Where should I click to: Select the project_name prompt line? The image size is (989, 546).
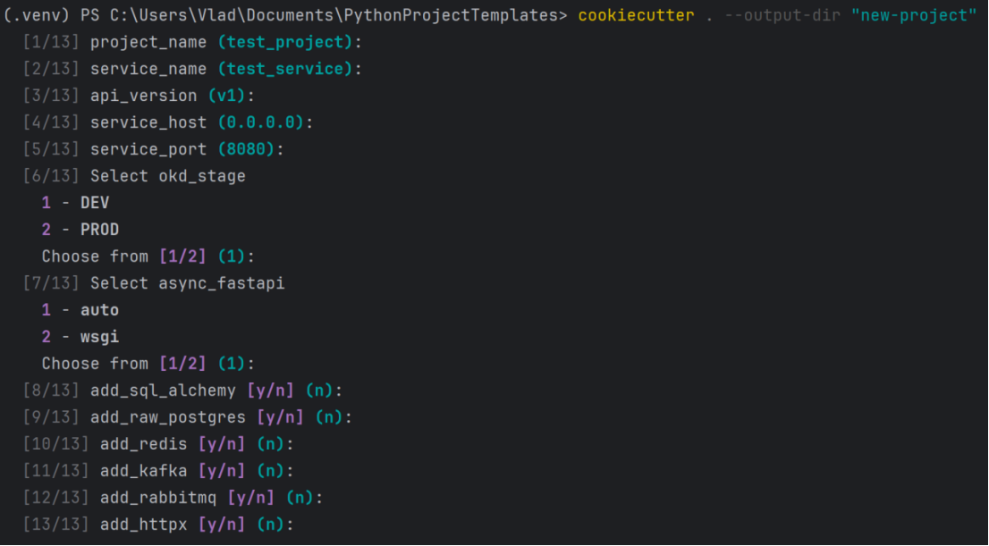coord(192,42)
